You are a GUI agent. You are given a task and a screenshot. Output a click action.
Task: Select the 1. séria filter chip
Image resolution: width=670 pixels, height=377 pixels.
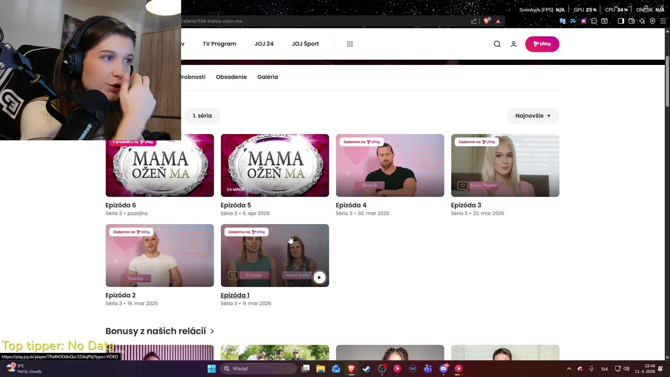[202, 116]
